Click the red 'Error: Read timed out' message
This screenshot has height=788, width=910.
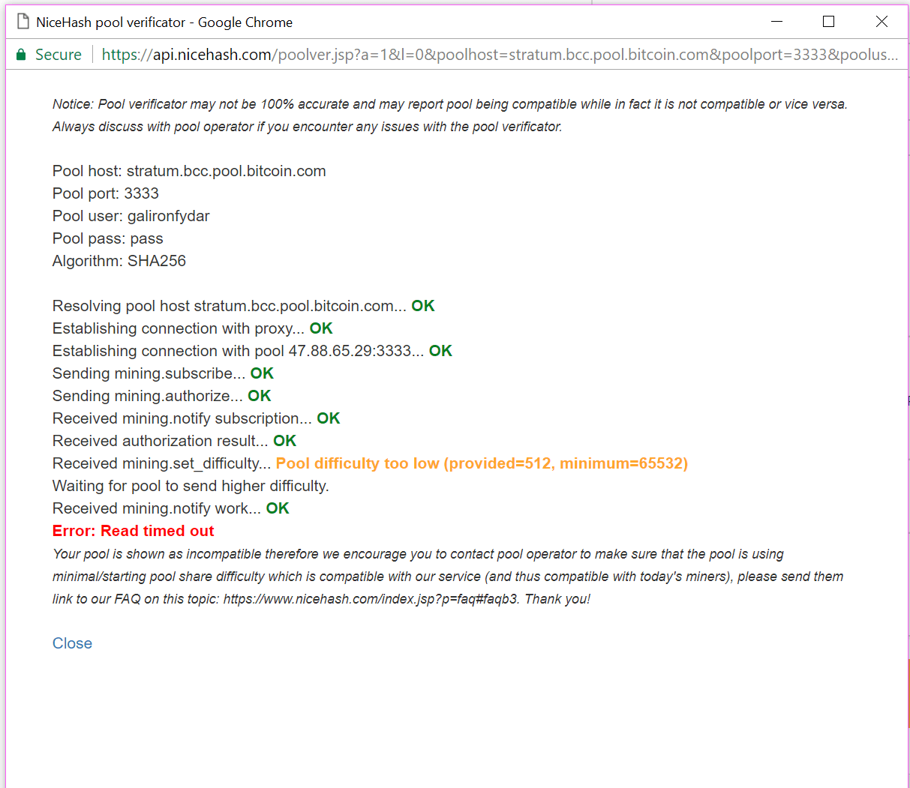[x=134, y=531]
